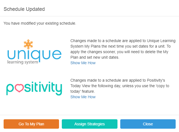Click the 'Schedule Updated' dialog title

pos(24,9)
